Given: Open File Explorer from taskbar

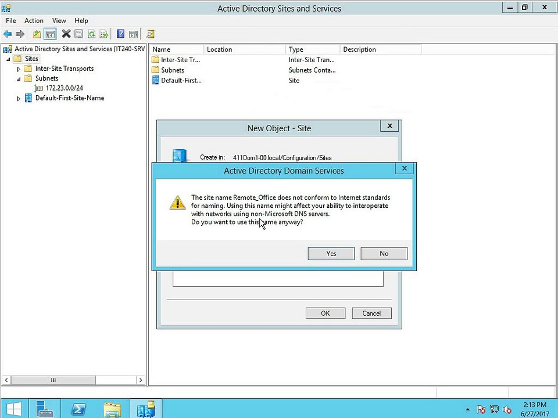Looking at the screenshot, I should (112, 408).
